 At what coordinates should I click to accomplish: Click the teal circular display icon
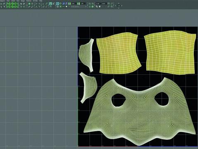pos(58,4)
